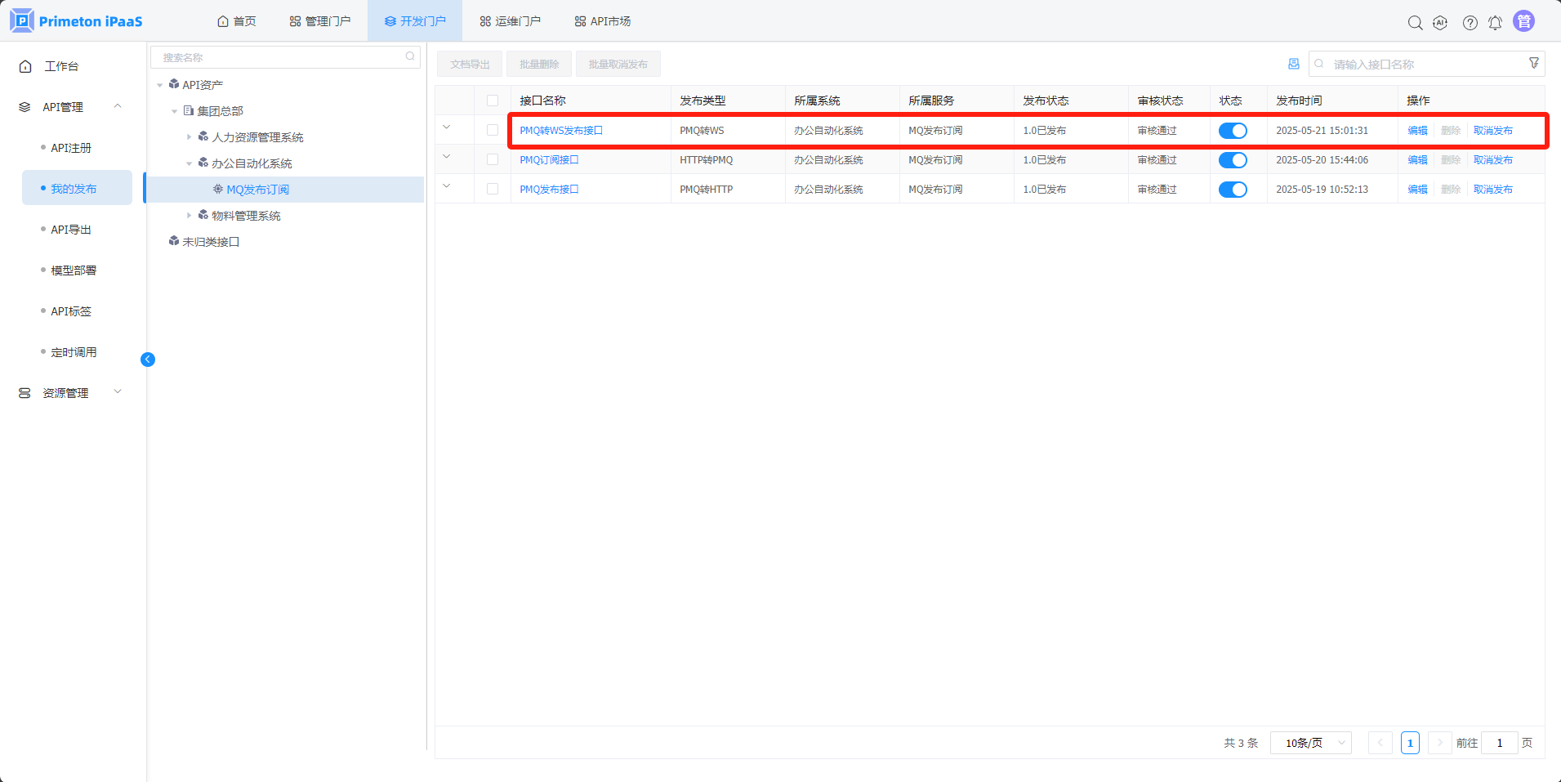The width and height of the screenshot is (1561, 782).
Task: Click the filter funnel icon
Action: pos(1533,64)
